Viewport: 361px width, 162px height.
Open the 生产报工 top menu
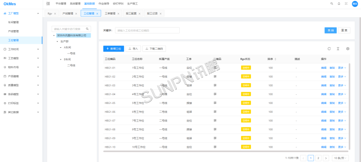click(132, 4)
